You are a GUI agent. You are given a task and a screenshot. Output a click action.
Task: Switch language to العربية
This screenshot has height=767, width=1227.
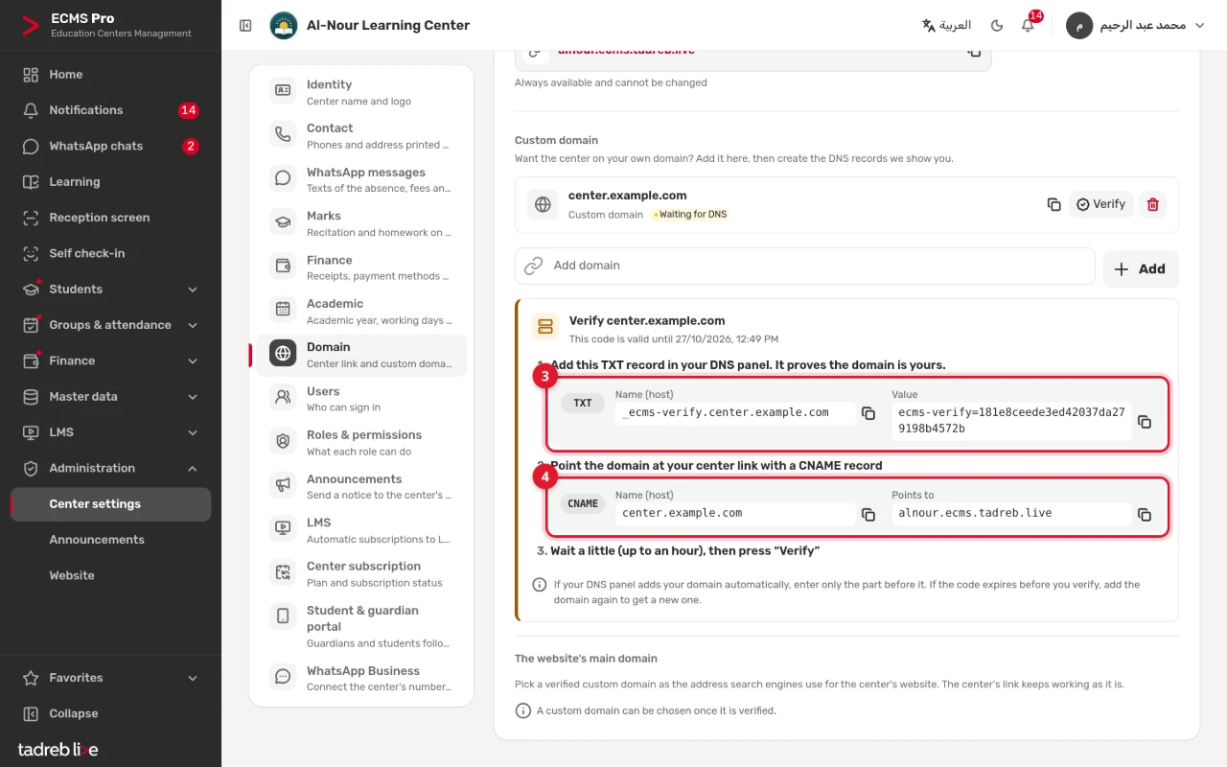(x=946, y=25)
